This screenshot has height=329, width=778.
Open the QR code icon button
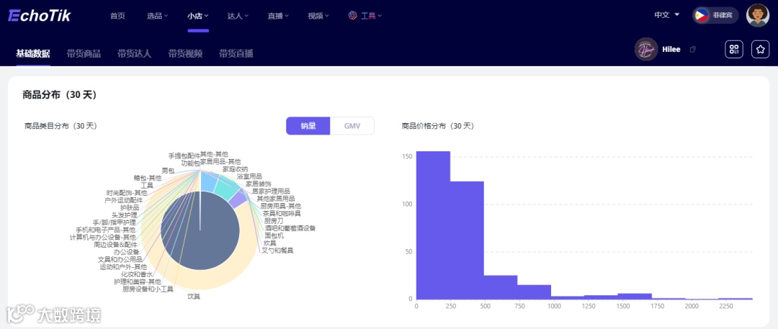click(734, 49)
